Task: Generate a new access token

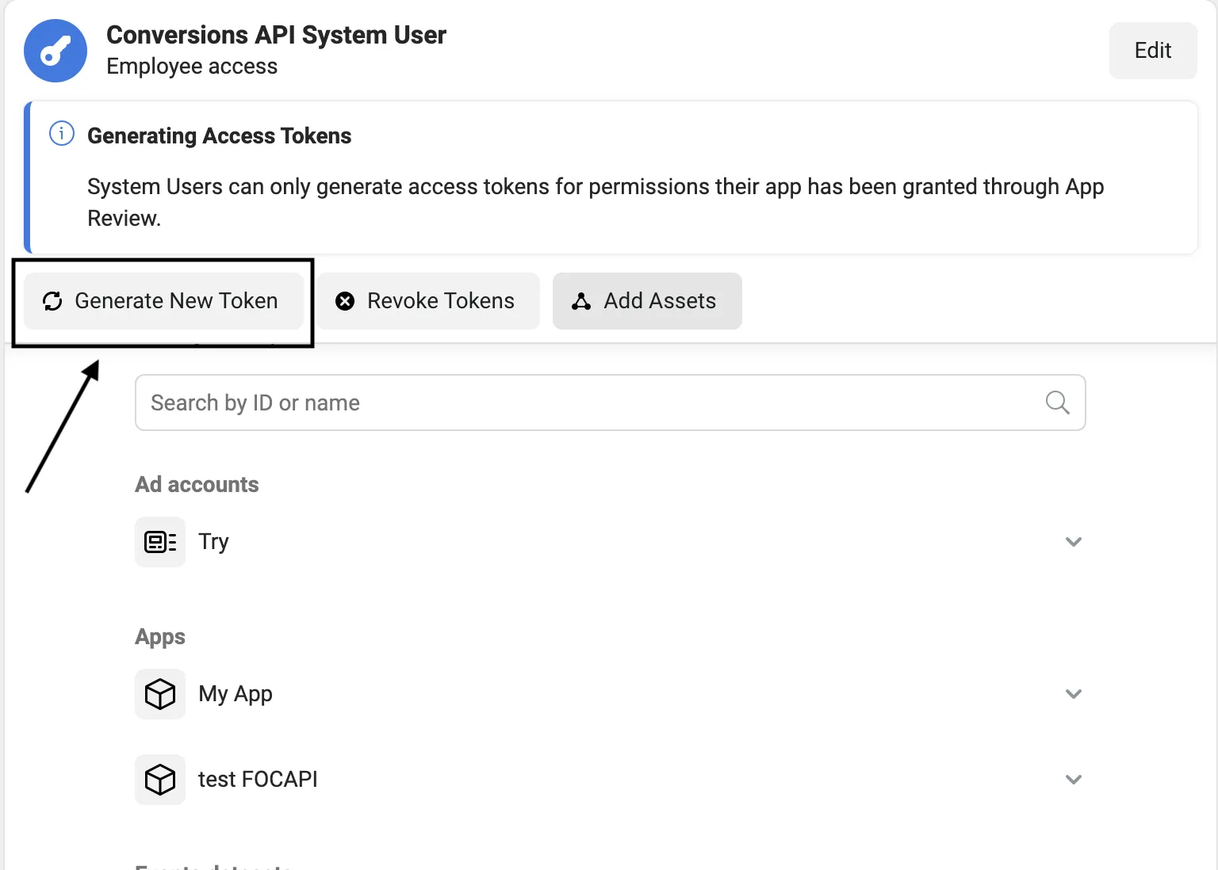Action: [x=164, y=301]
